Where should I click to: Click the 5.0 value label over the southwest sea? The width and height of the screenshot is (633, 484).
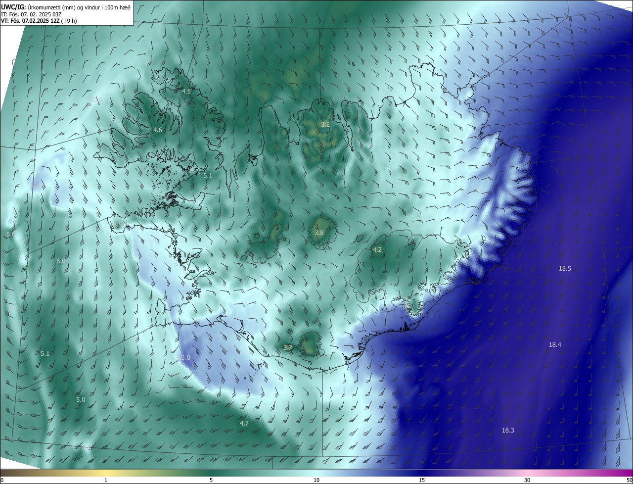(81, 399)
